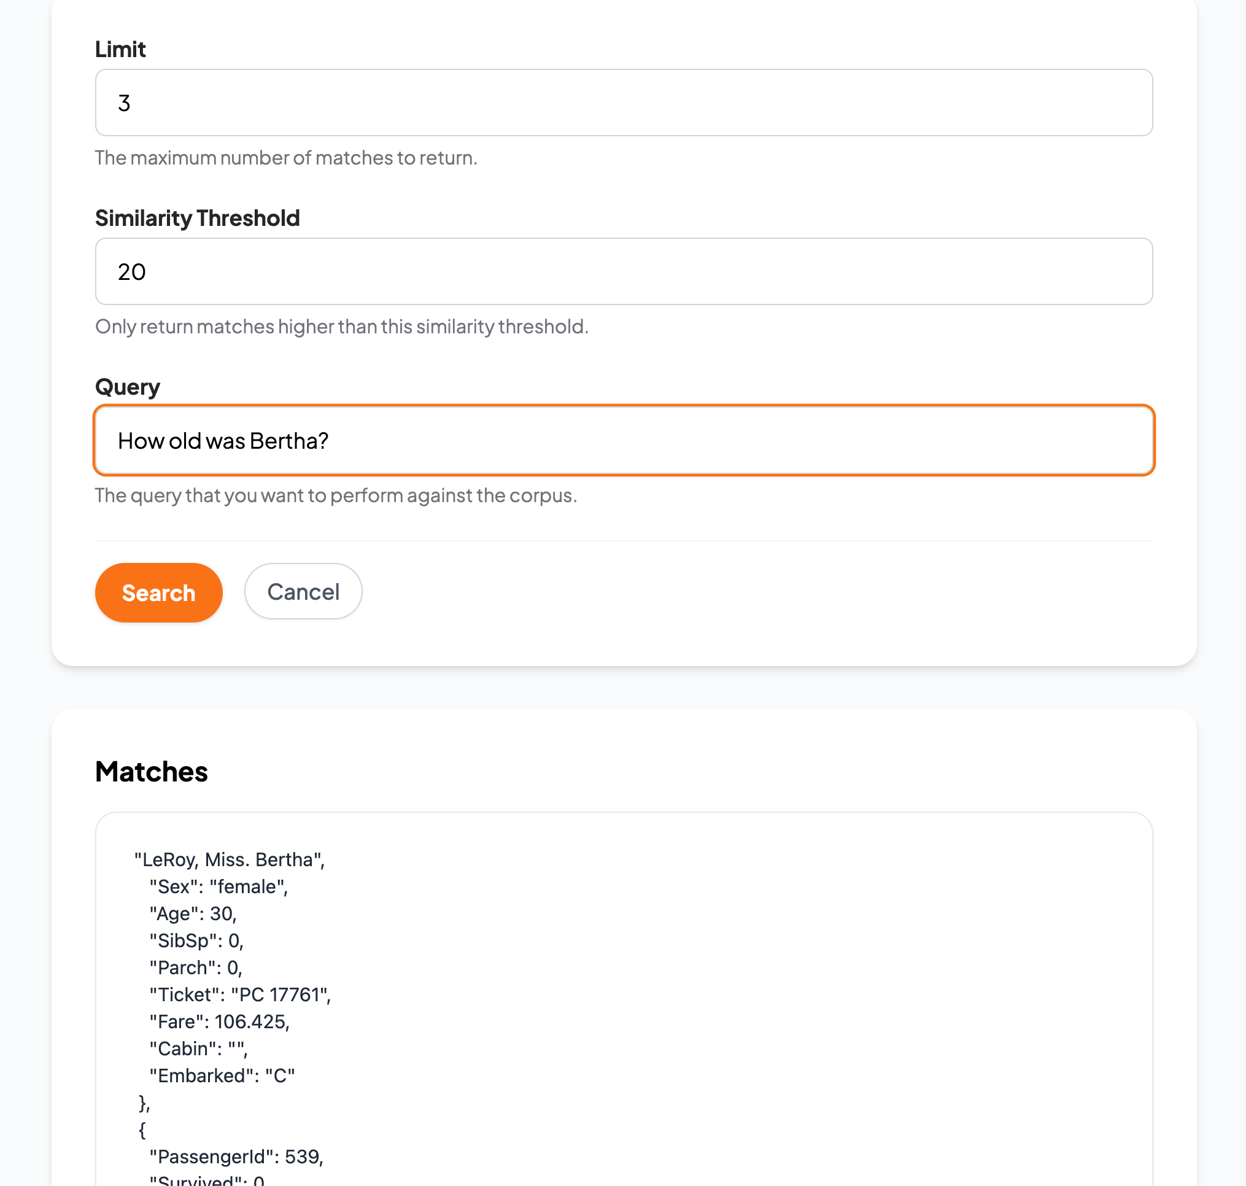Click the 'maximum number of matches' help text
1246x1186 pixels.
pyautogui.click(x=286, y=157)
